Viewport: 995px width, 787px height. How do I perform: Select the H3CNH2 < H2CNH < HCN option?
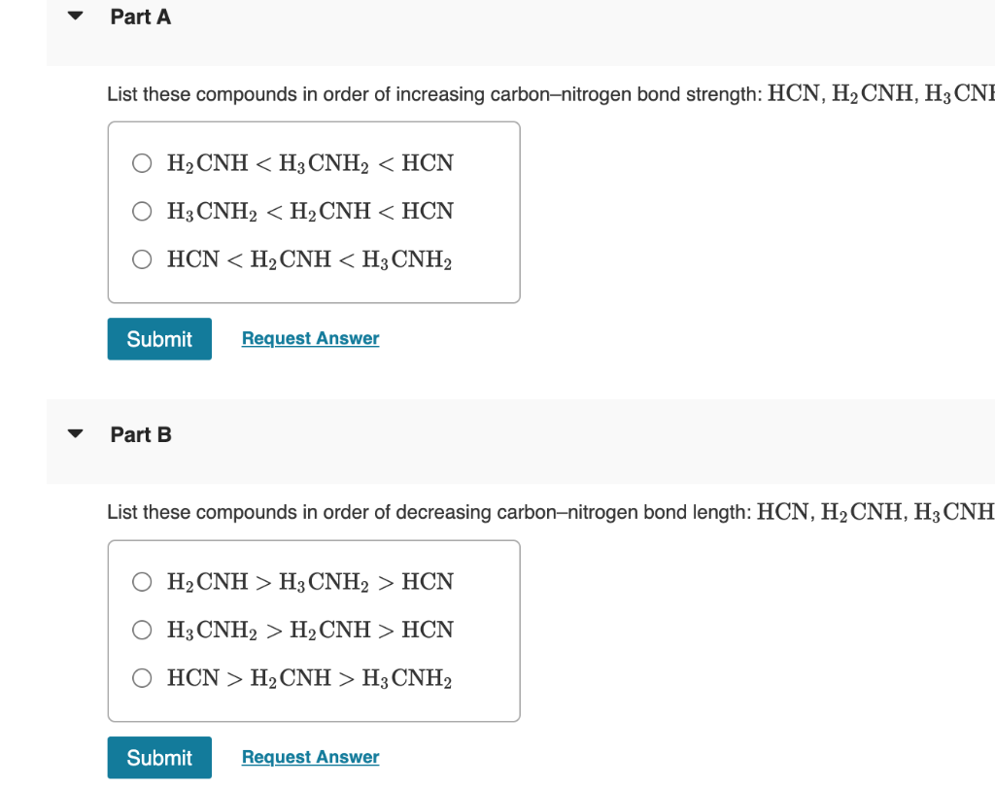coord(142,211)
